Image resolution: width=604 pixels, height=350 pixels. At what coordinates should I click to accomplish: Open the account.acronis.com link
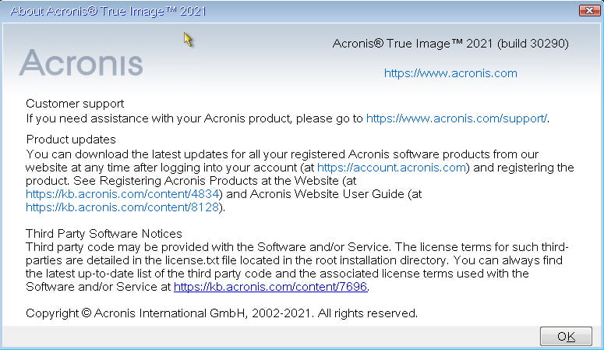click(x=391, y=168)
